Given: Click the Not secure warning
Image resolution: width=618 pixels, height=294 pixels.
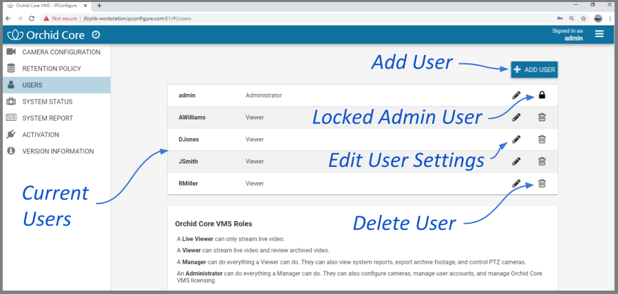Looking at the screenshot, I should [x=61, y=19].
